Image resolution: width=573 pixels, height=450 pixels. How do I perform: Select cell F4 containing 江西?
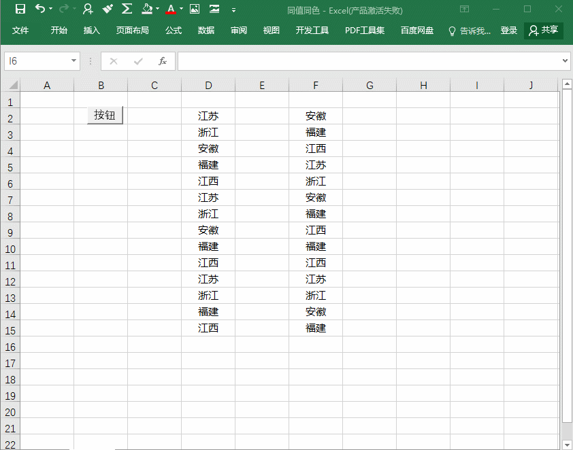(x=316, y=149)
